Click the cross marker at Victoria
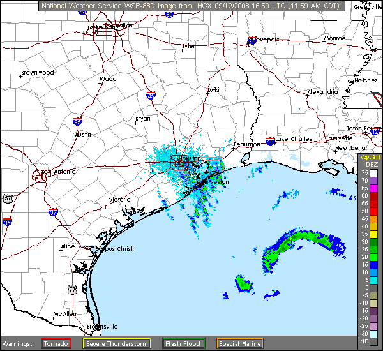383x351 pixels. [x=109, y=204]
